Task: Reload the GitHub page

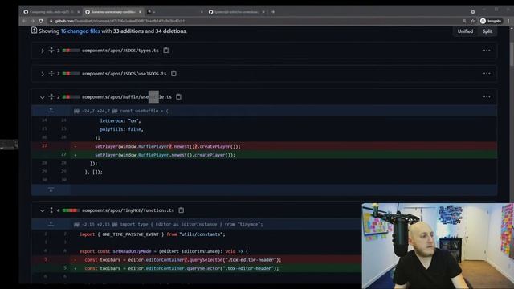Action: pos(41,21)
